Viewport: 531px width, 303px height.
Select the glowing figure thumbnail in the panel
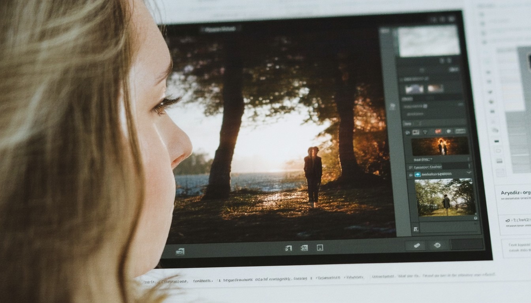[x=440, y=146]
